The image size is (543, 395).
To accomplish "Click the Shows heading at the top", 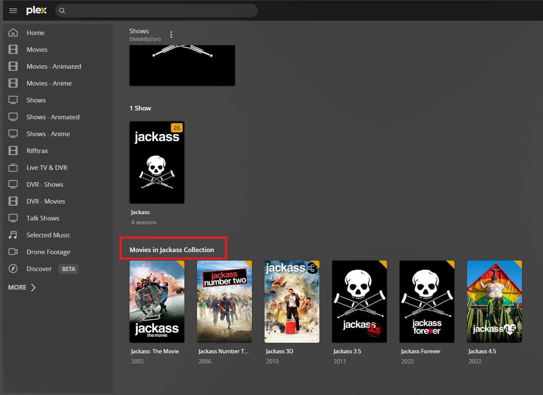I will [139, 31].
